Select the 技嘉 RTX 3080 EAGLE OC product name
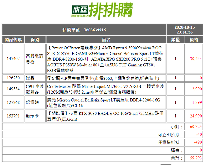This screenshot has height=165, width=206. click(x=105, y=116)
